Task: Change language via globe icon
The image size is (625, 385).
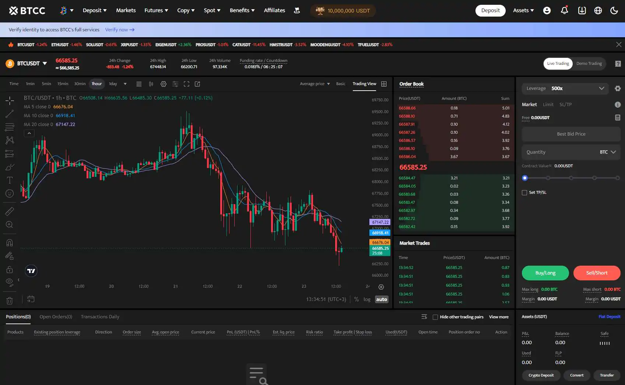Action: tap(598, 10)
